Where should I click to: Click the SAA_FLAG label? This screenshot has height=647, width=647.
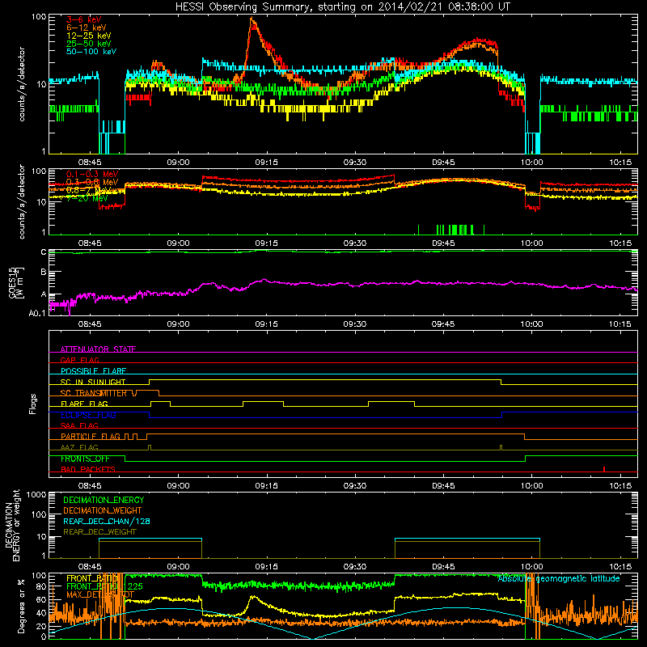pos(79,426)
